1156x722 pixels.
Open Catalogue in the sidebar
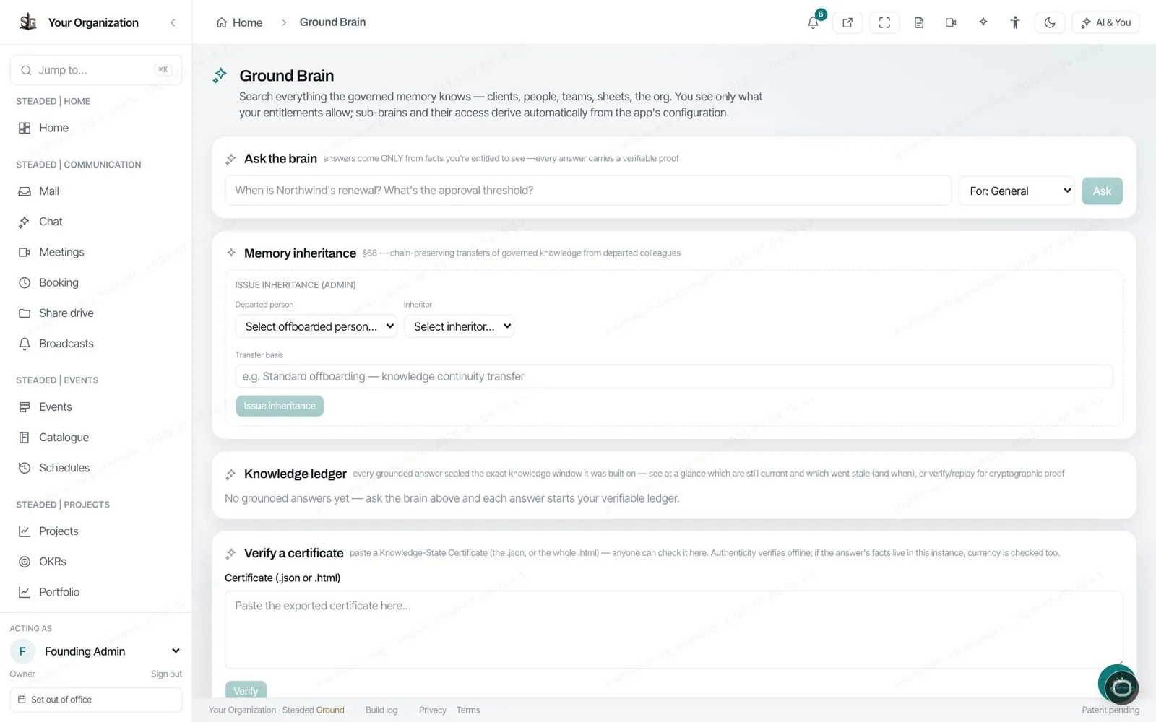point(96,438)
